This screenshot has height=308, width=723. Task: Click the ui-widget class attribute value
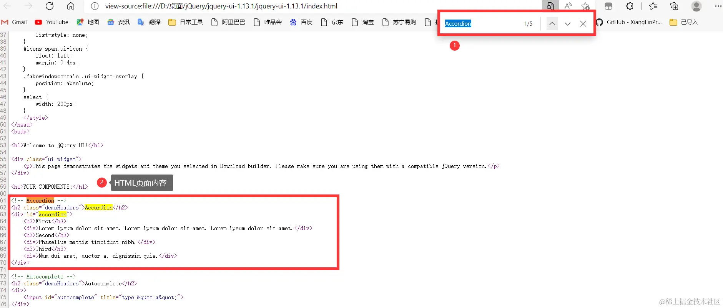pyautogui.click(x=61, y=159)
